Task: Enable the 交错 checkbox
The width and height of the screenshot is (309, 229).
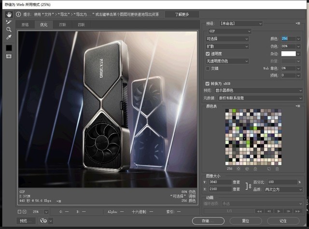Action: pos(208,69)
